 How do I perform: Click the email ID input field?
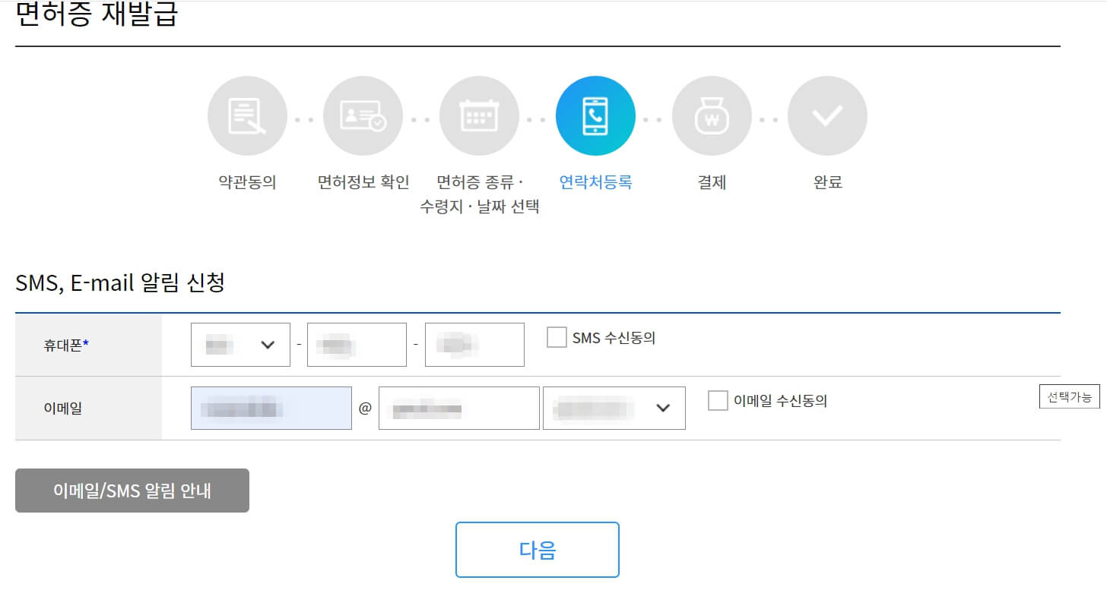pos(271,408)
